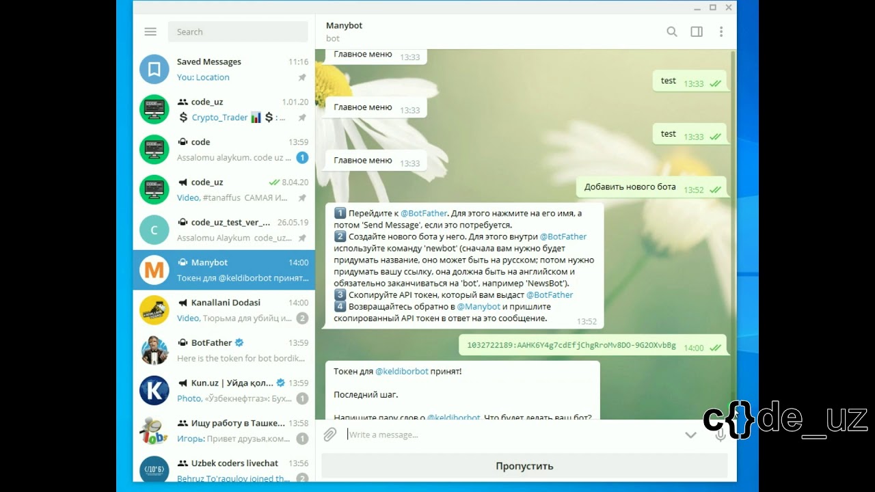The width and height of the screenshot is (875, 492).
Task: Collapse bot keyboard with down chevron
Action: (x=690, y=435)
